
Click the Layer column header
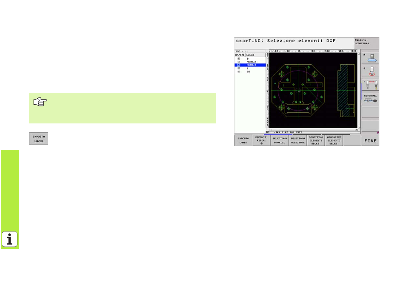tap(256, 55)
